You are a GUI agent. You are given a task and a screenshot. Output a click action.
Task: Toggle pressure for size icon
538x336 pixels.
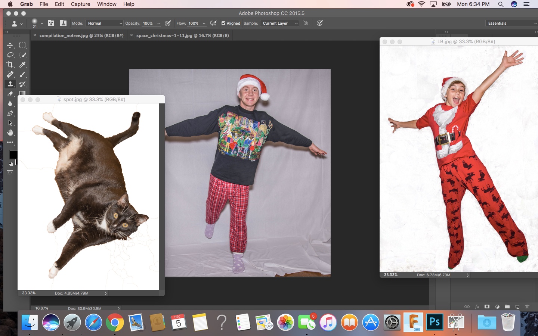(320, 23)
